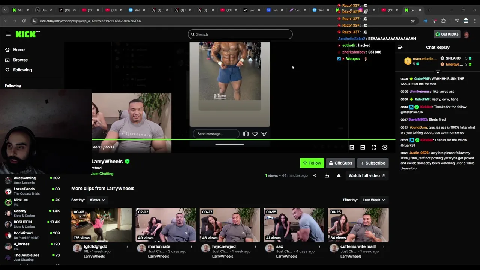Open the tab search dropdown arrow
Viewport: 480px width, 270px height.
point(5,10)
